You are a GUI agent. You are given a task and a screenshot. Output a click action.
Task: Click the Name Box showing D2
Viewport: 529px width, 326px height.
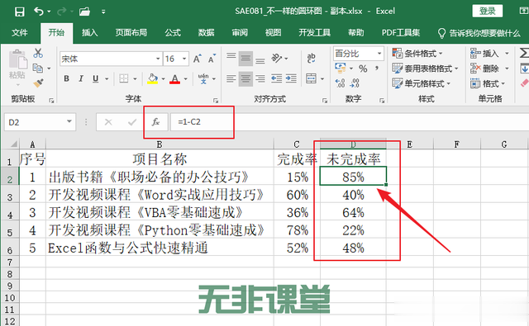coord(40,122)
